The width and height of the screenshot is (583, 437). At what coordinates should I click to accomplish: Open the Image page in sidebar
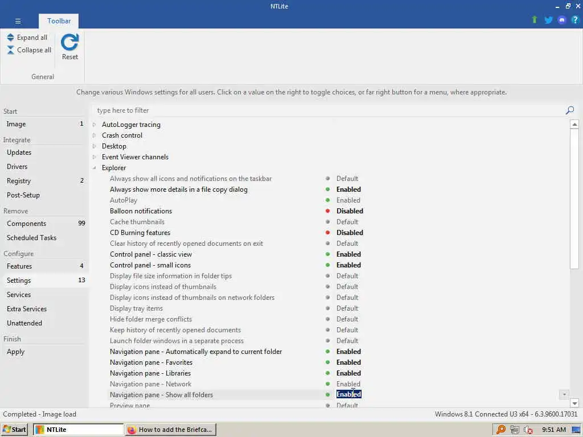44,124
